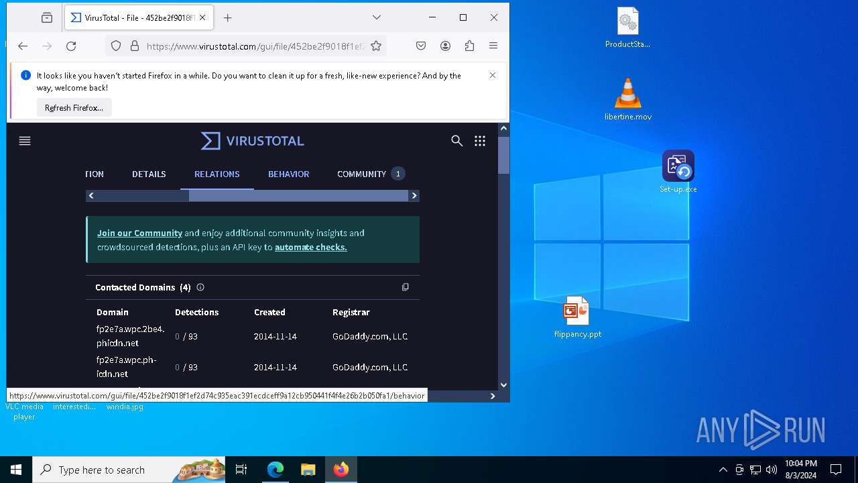Click the horizontal tab scrollbar thumb
Image resolution: width=858 pixels, height=483 pixels.
[x=298, y=196]
